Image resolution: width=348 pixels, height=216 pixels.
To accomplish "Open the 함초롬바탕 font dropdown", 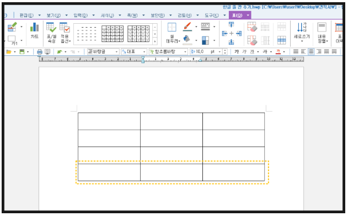I will (x=168, y=52).
